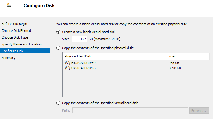Click the 3098 GB size cell

175,68
